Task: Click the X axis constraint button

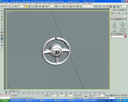Action: coord(2,11)
